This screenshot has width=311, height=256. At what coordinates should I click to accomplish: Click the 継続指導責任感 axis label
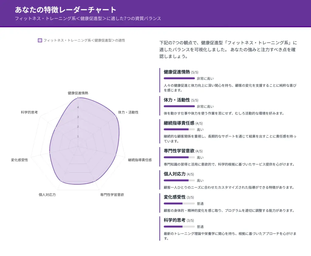coord(140,159)
